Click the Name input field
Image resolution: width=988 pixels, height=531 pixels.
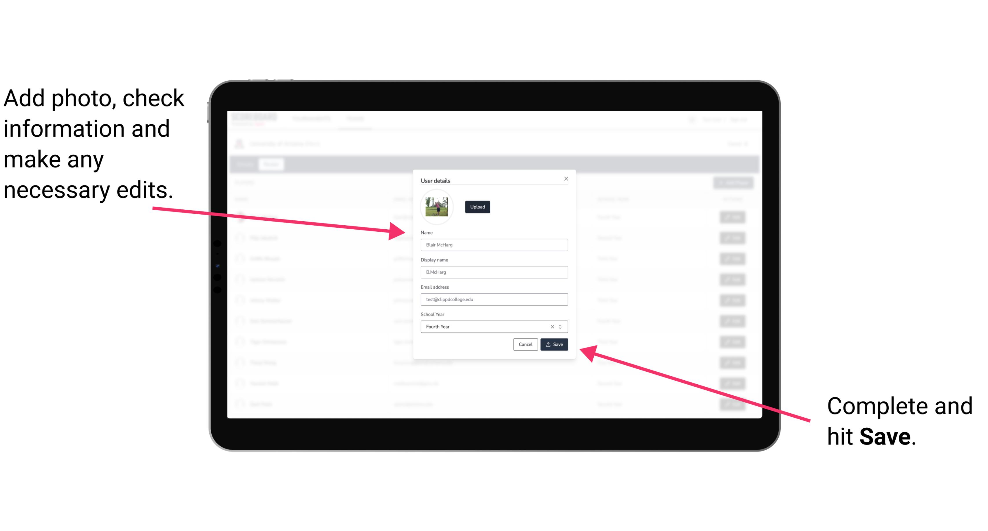494,245
